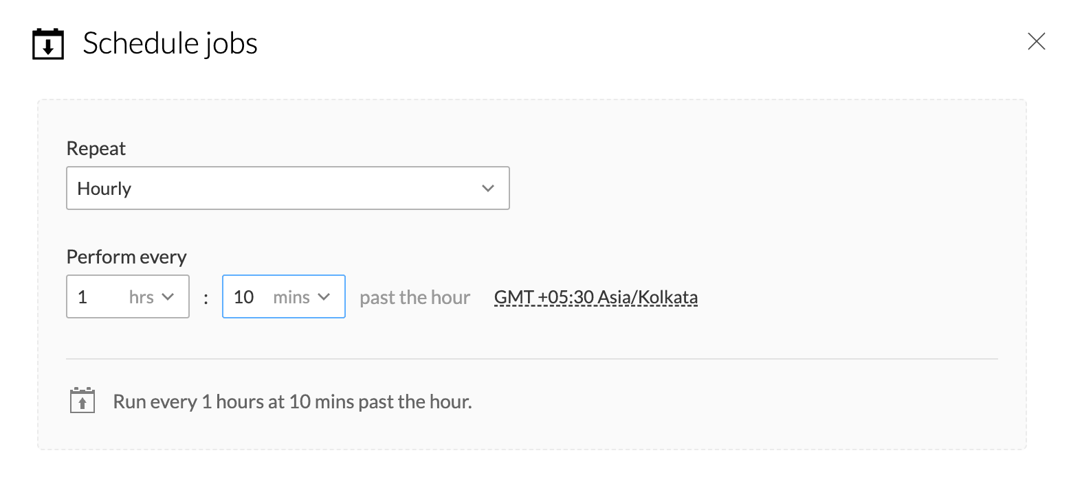
Task: Close the Schedule jobs dialog
Action: click(1036, 42)
